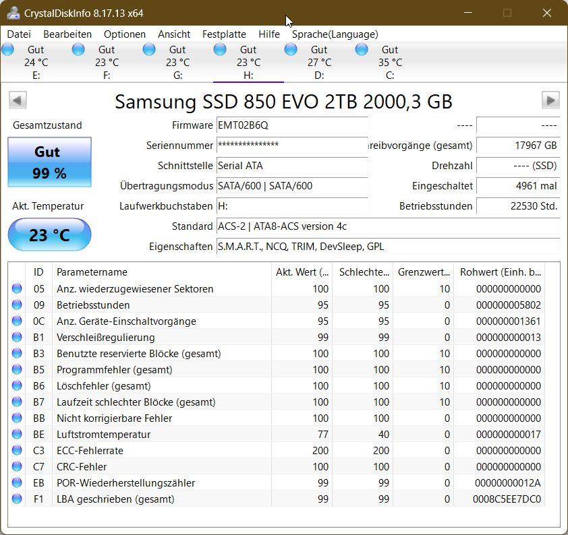Click status orb of row EB
The width and height of the screenshot is (568, 535).
[17, 482]
